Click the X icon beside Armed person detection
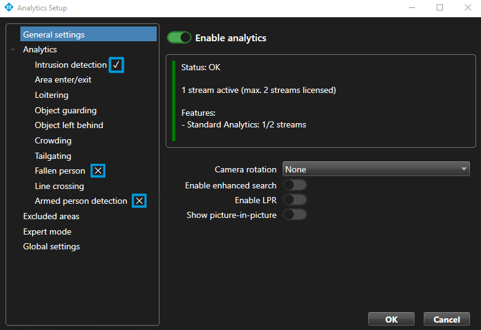This screenshot has width=481, height=330. tap(140, 201)
